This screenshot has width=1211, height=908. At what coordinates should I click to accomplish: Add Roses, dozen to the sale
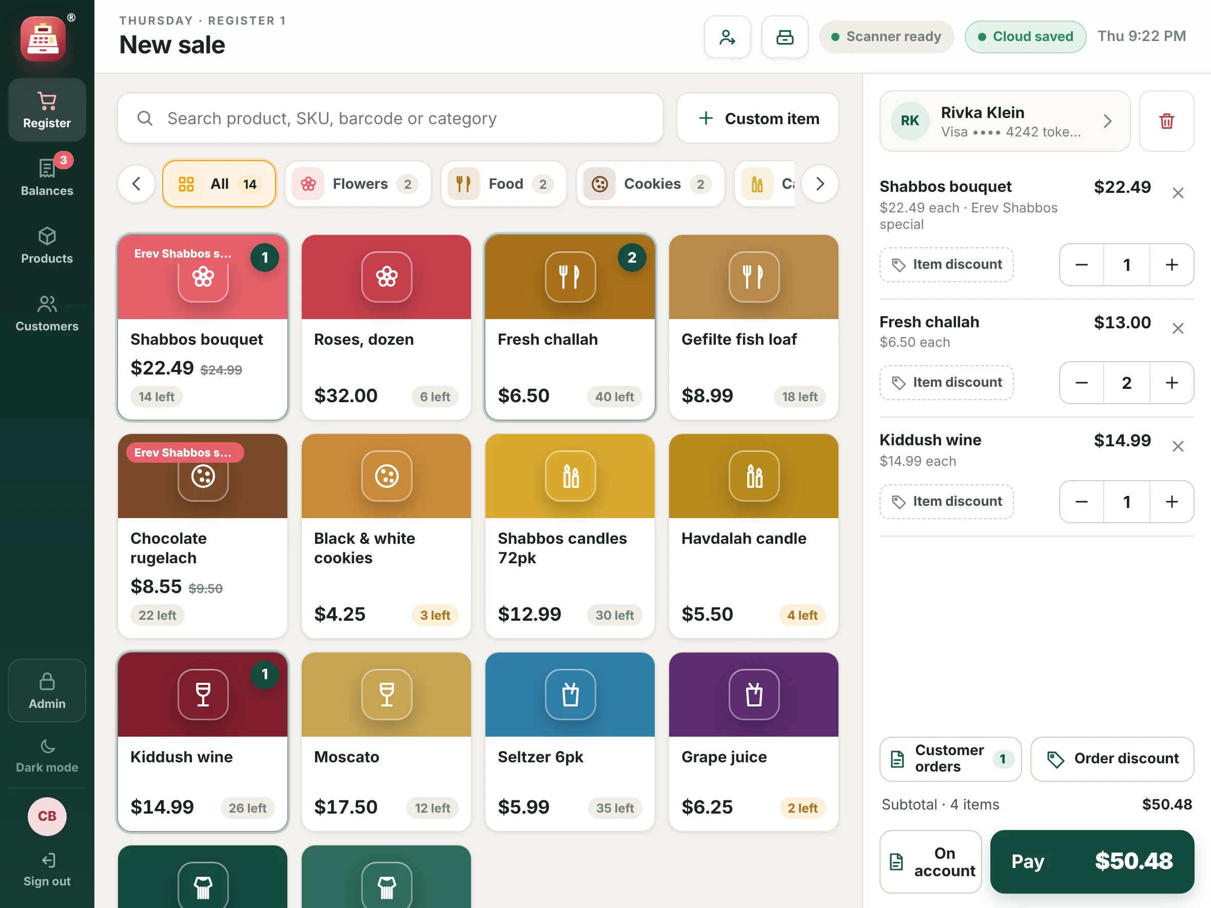point(386,327)
